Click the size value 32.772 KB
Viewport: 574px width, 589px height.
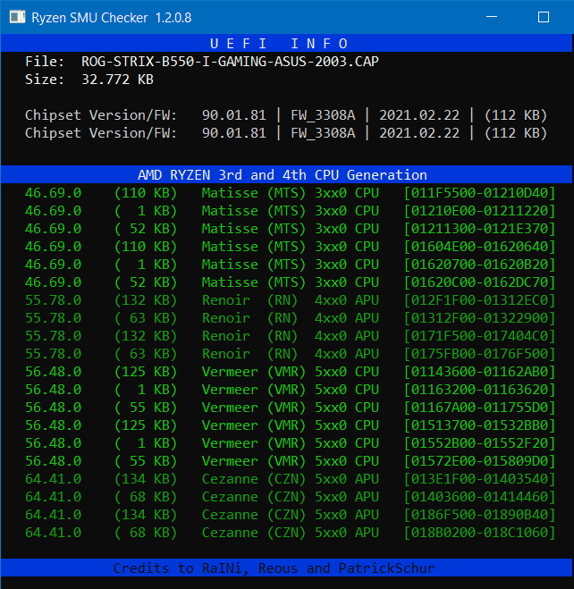click(x=118, y=80)
